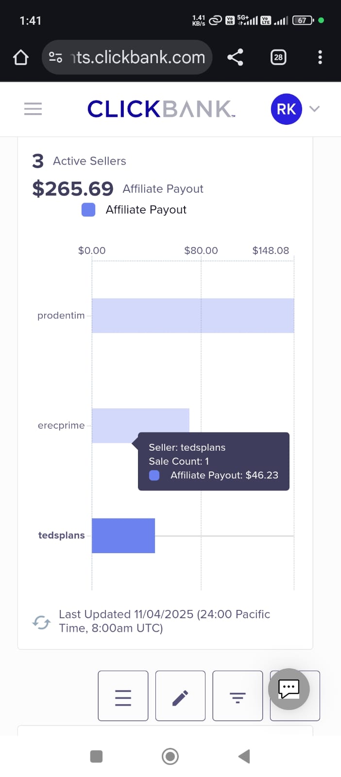Open the live chat support bubble
The image size is (341, 777).
click(x=289, y=689)
